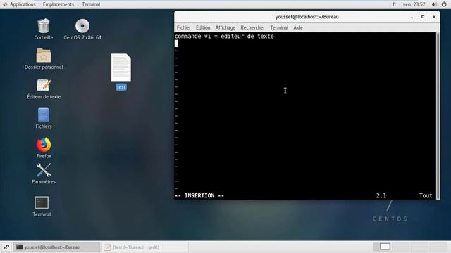This screenshot has height=253, width=451.
Task: Click the window switcher icon in bottom panel
Action: 6,247
